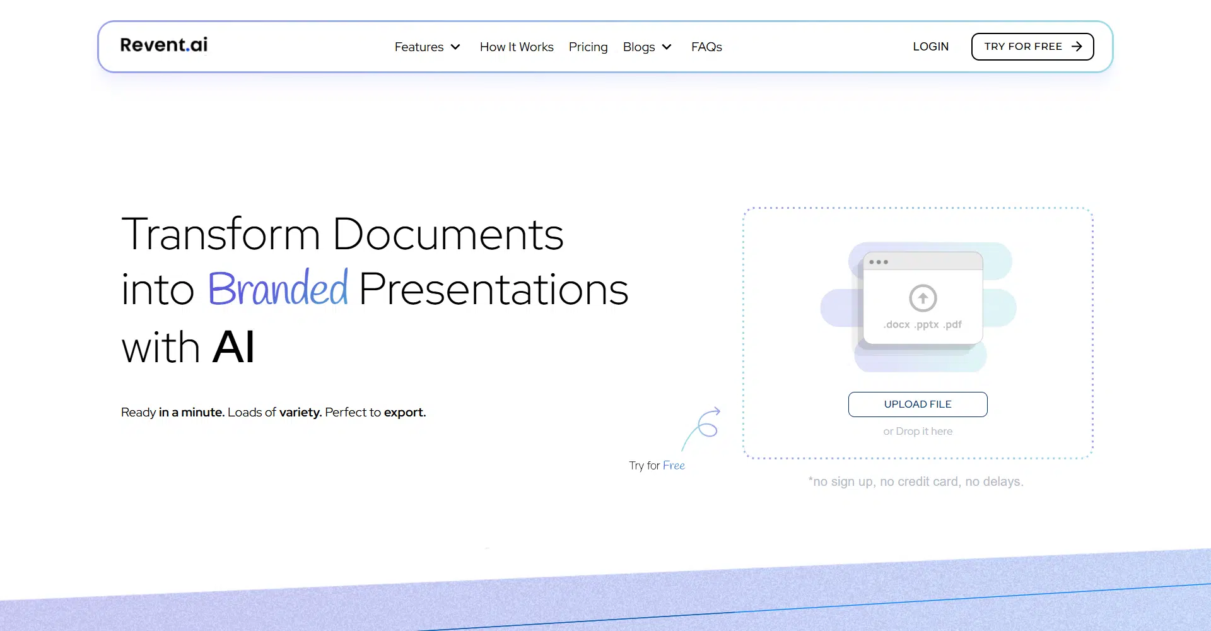Screen dimensions: 1211x631
Task: Expand the Features dropdown chevron
Action: [455, 47]
